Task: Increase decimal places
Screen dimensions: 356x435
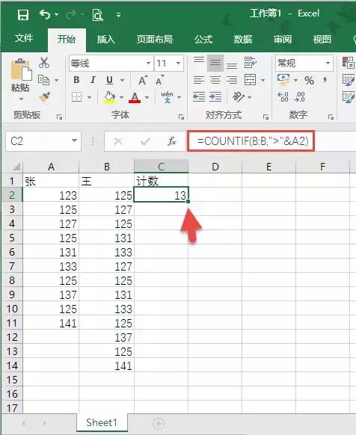Action: [x=283, y=97]
